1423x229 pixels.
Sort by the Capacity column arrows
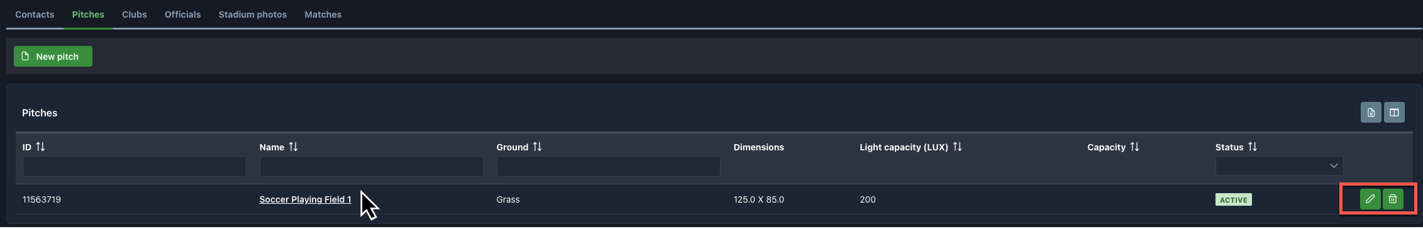[1134, 147]
